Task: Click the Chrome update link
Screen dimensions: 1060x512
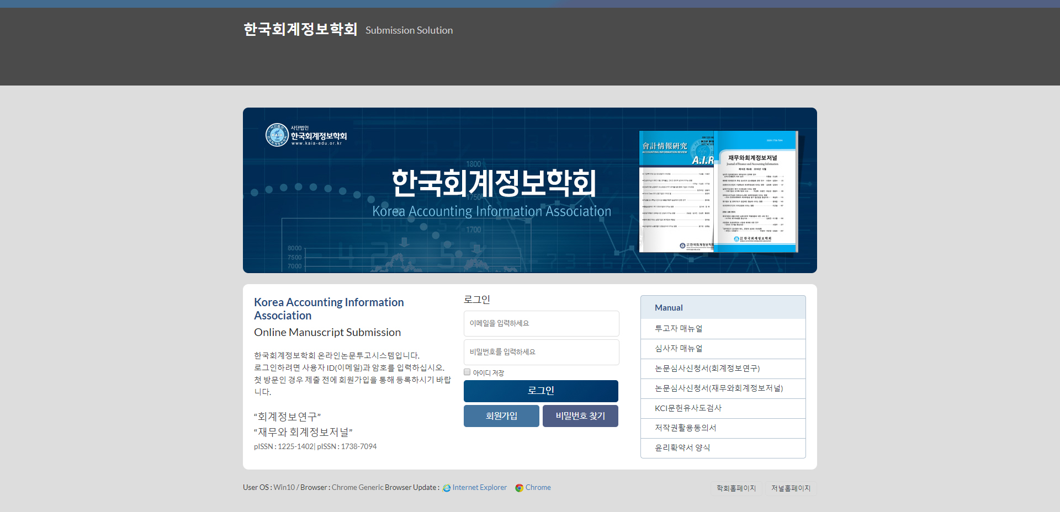Action: click(538, 488)
